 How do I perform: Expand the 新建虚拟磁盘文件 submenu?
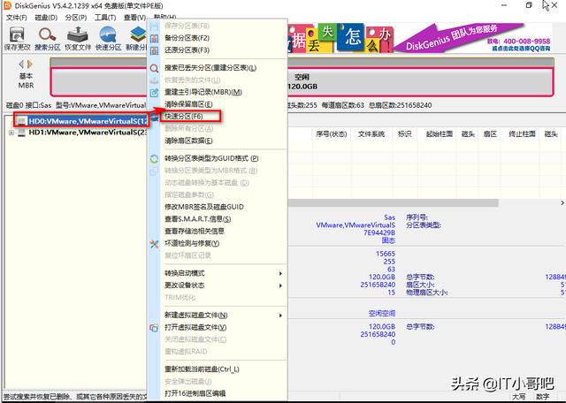[x=222, y=316]
